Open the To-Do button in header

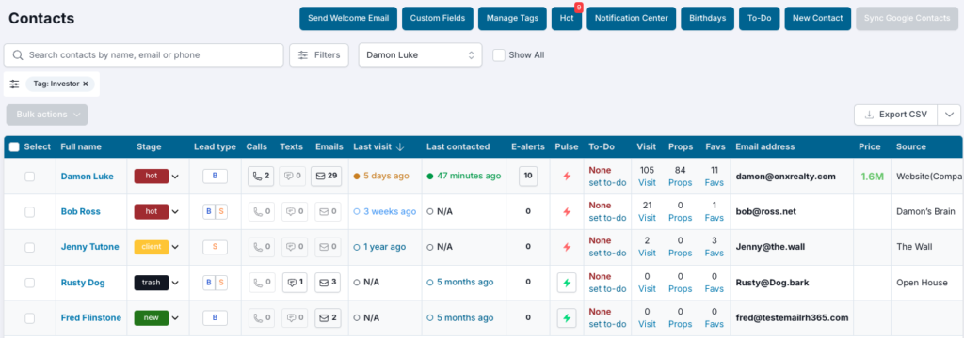coord(760,19)
